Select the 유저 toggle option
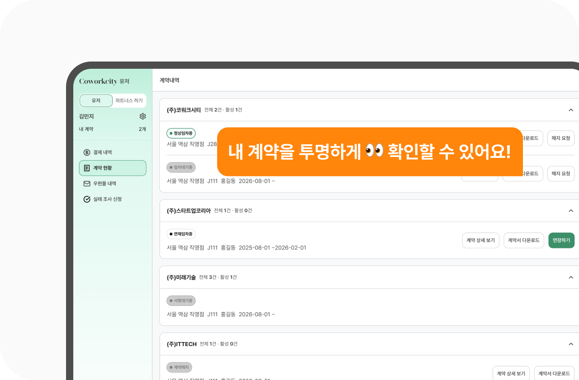The width and height of the screenshot is (579, 380). coord(96,100)
